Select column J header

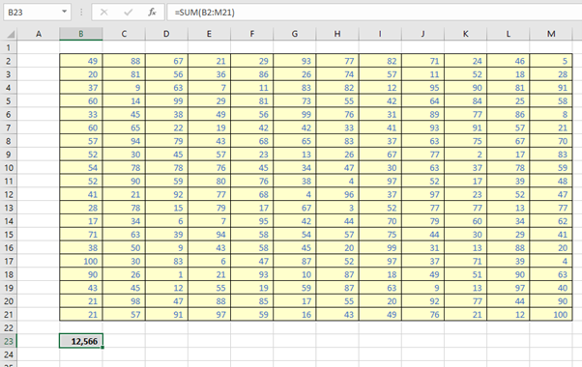pyautogui.click(x=422, y=34)
